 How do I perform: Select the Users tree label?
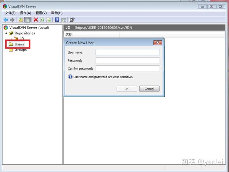point(19,44)
